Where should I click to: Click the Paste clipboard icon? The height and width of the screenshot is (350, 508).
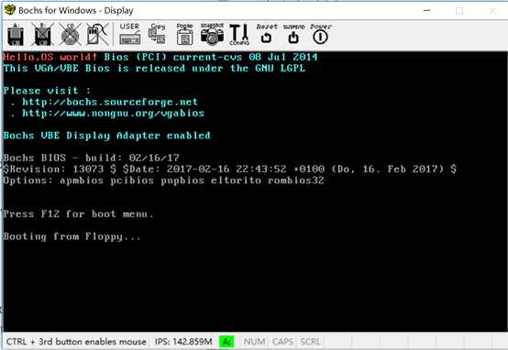tap(185, 34)
